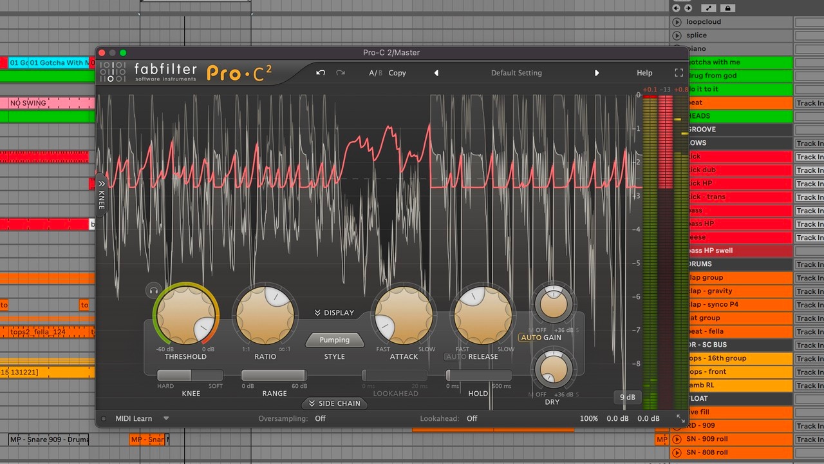Enable audition triggering headphone icon
Image resolution: width=824 pixels, height=464 pixels.
click(x=153, y=291)
